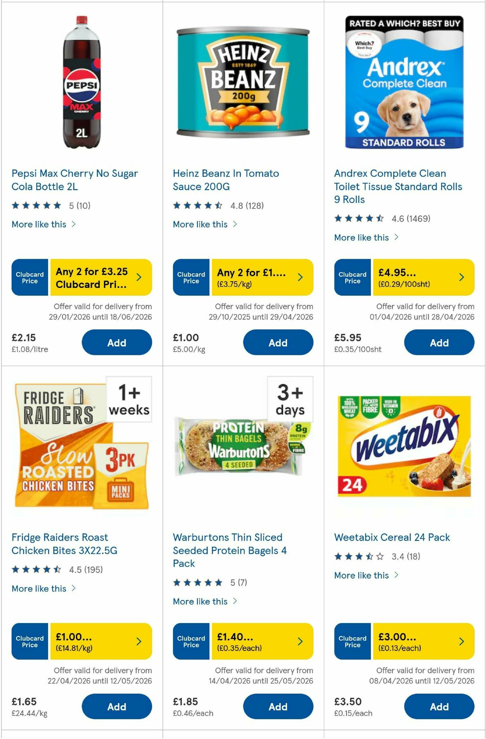Expand the Any 2 for £3.25 offer chevron
Image resolution: width=486 pixels, height=739 pixels.
[x=139, y=277]
